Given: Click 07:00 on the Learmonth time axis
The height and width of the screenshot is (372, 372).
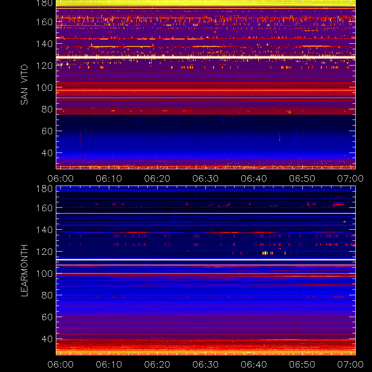Looking at the screenshot, I should [351, 365].
